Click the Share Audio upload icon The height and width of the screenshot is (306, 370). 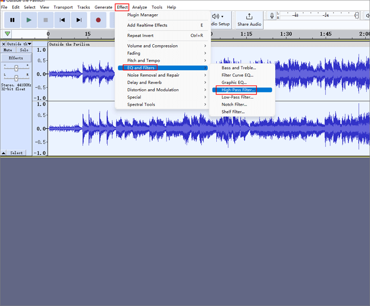(249, 16)
